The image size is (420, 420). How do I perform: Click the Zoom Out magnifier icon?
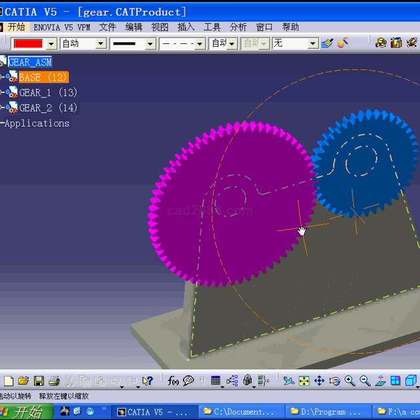(365, 381)
